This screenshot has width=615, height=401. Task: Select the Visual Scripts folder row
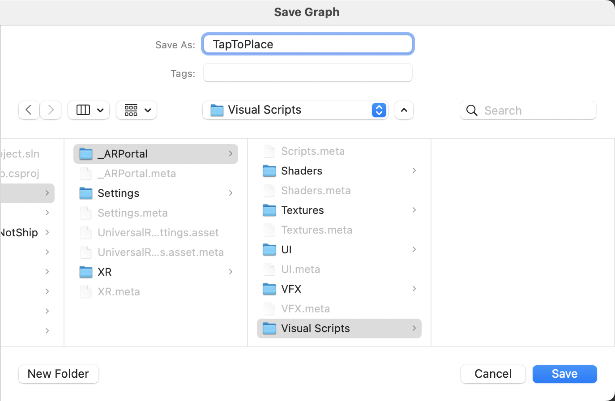pos(339,328)
